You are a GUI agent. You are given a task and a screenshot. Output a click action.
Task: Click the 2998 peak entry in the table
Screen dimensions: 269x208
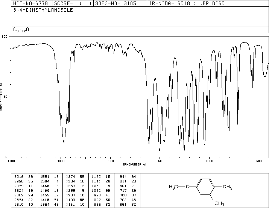24,181
